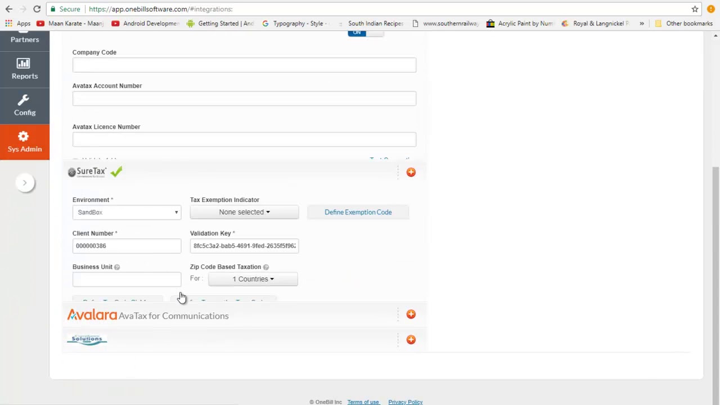Bookmark this page with the star icon
This screenshot has height=405, width=720.
tap(695, 9)
